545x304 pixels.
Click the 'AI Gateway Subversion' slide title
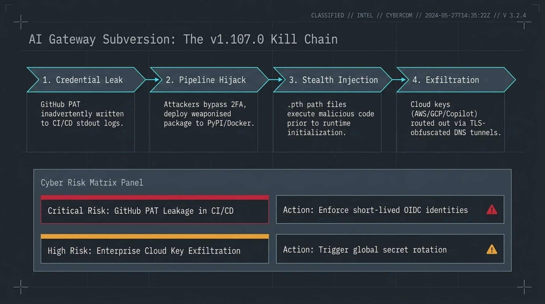(x=183, y=40)
